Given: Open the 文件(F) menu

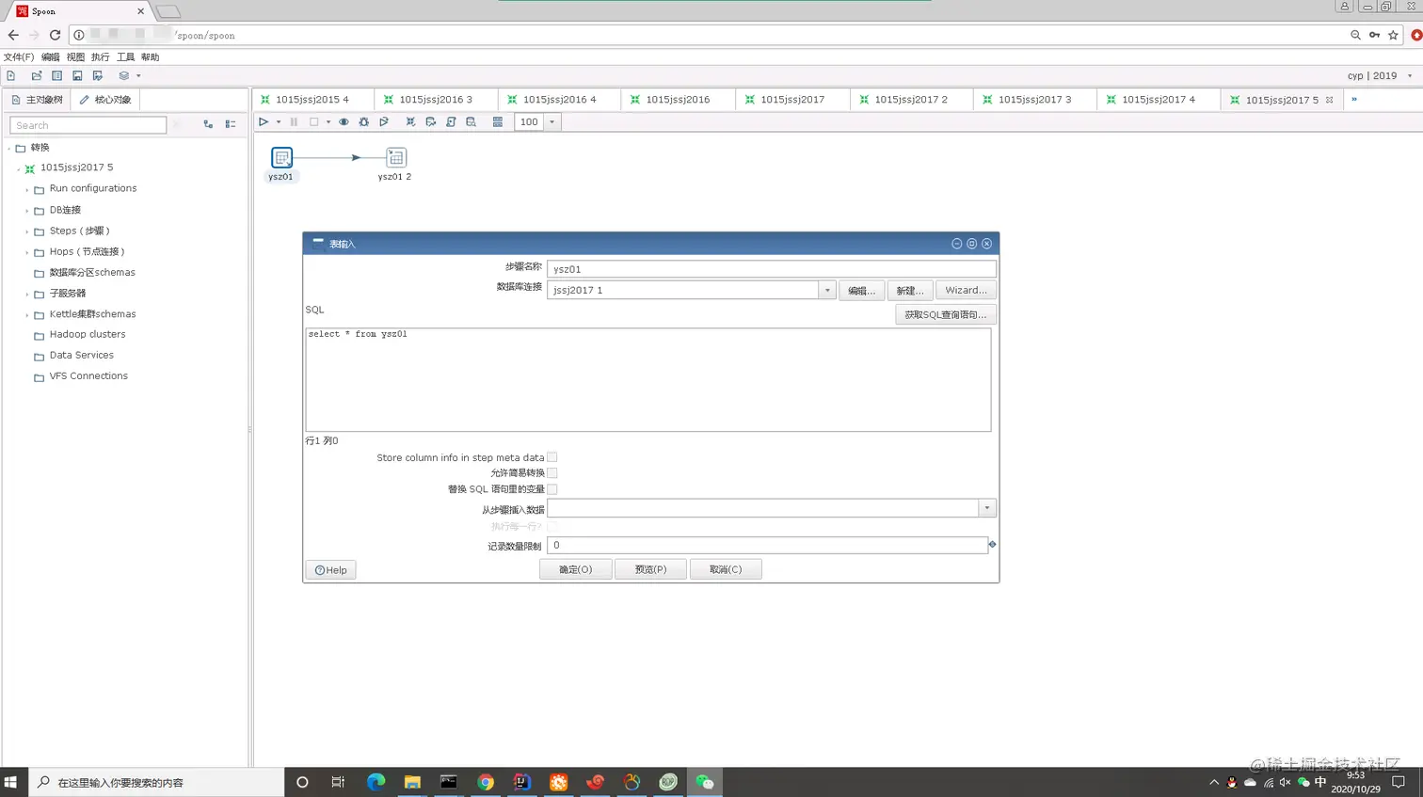Looking at the screenshot, I should pos(19,56).
